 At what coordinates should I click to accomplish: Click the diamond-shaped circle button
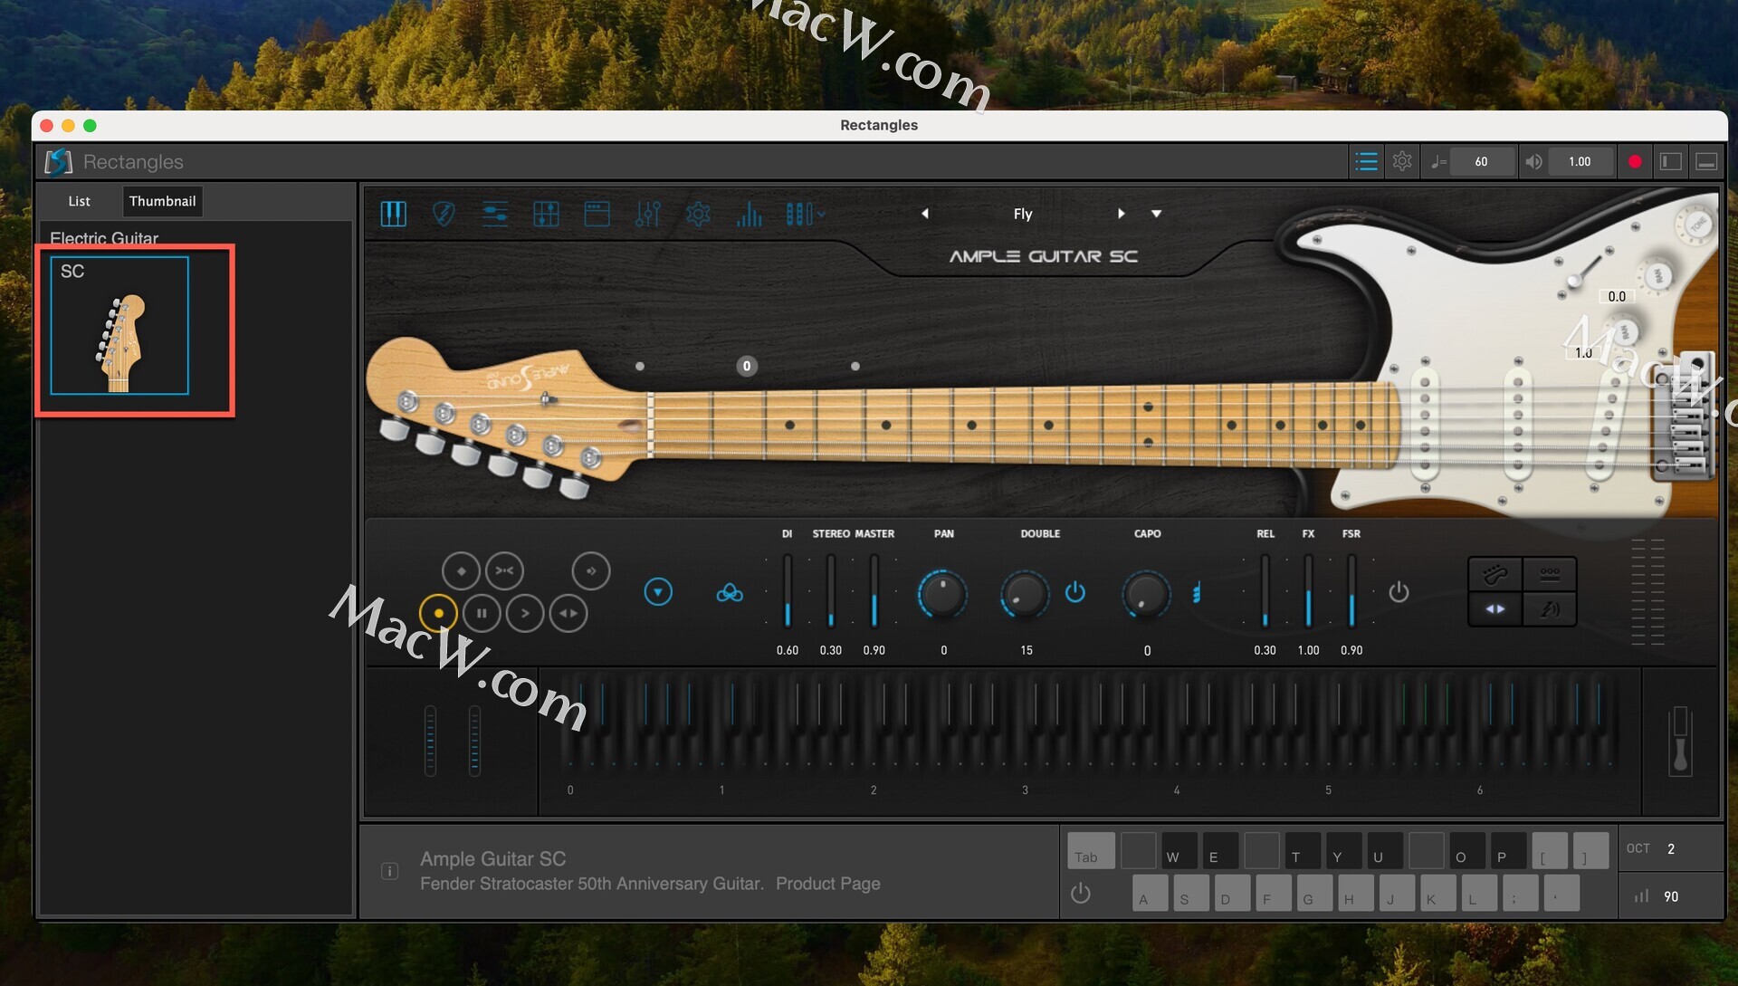(x=461, y=571)
